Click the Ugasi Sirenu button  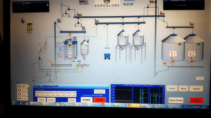(176, 100)
